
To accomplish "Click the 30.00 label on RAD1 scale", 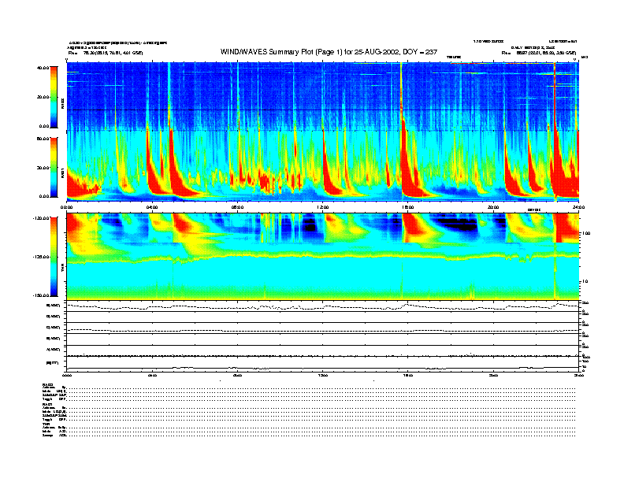I will tap(43, 168).
